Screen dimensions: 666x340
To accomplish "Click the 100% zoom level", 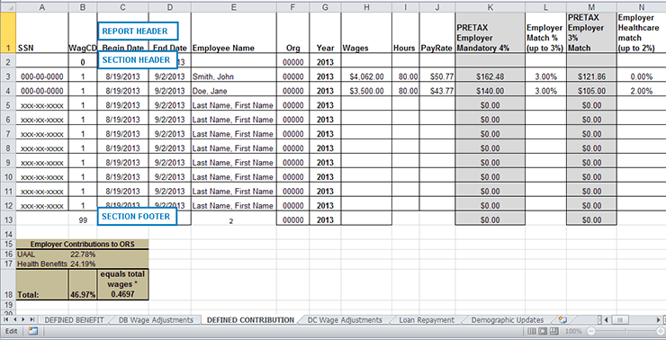I will coord(573,331).
